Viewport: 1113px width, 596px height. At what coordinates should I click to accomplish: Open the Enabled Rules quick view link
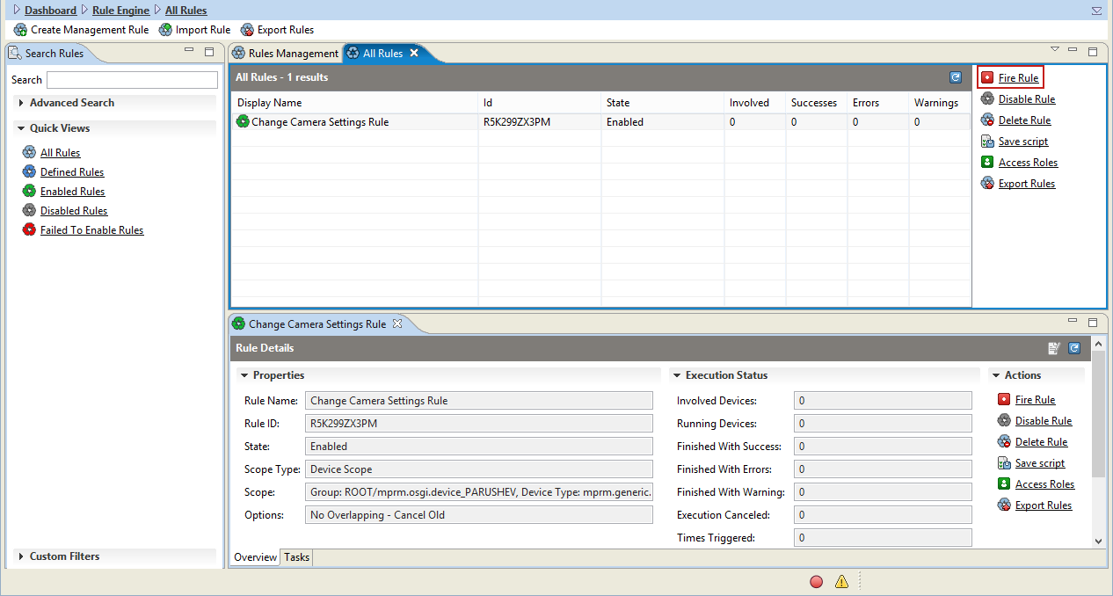click(72, 192)
